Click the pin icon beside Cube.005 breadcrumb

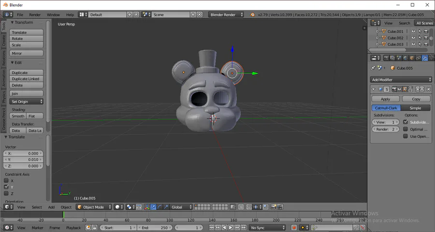tap(373, 68)
